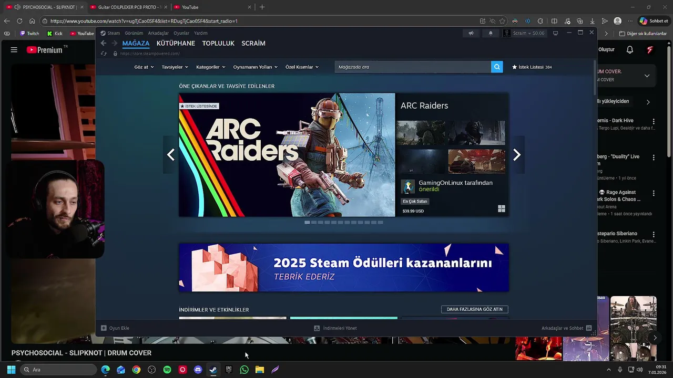The height and width of the screenshot is (378, 673).
Task: Click Mağazada ara search field
Action: pos(413,67)
